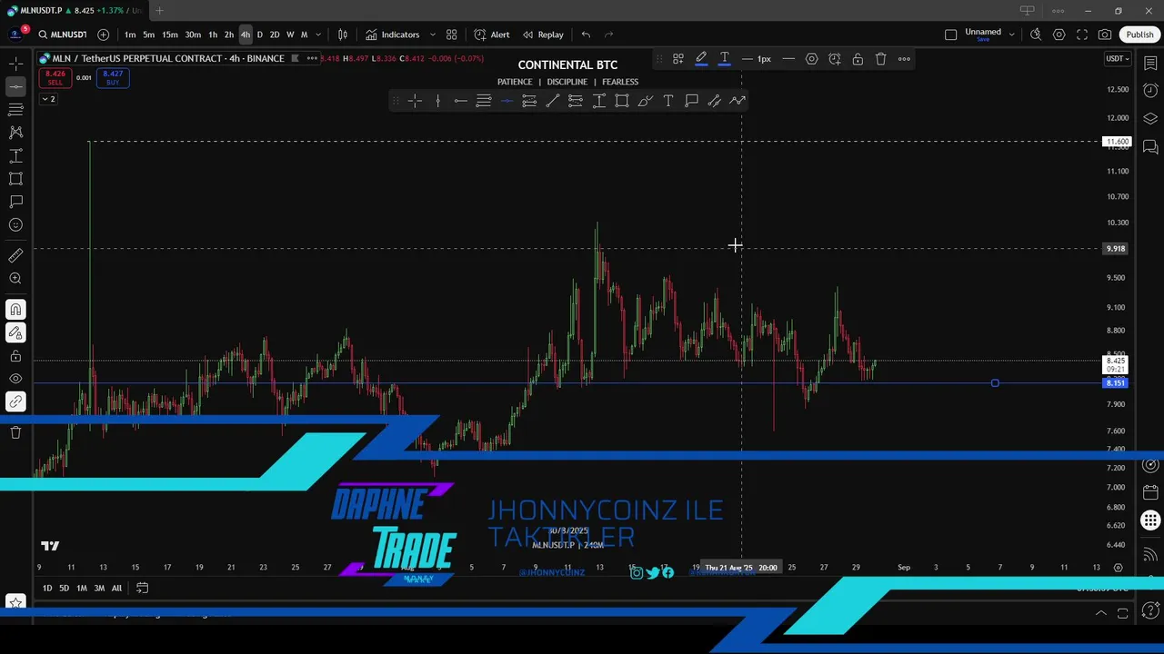This screenshot has width=1164, height=654.
Task: Click the undo arrow
Action: tap(586, 35)
